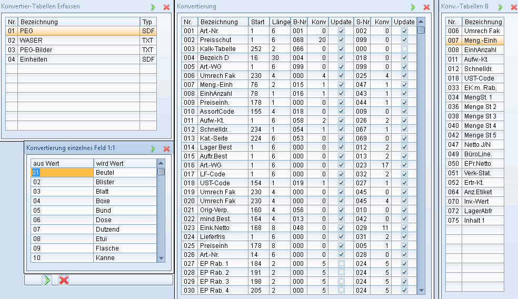The image size is (518, 299).
Task: Click red X in Konvertierung panel header
Action: click(426, 7)
